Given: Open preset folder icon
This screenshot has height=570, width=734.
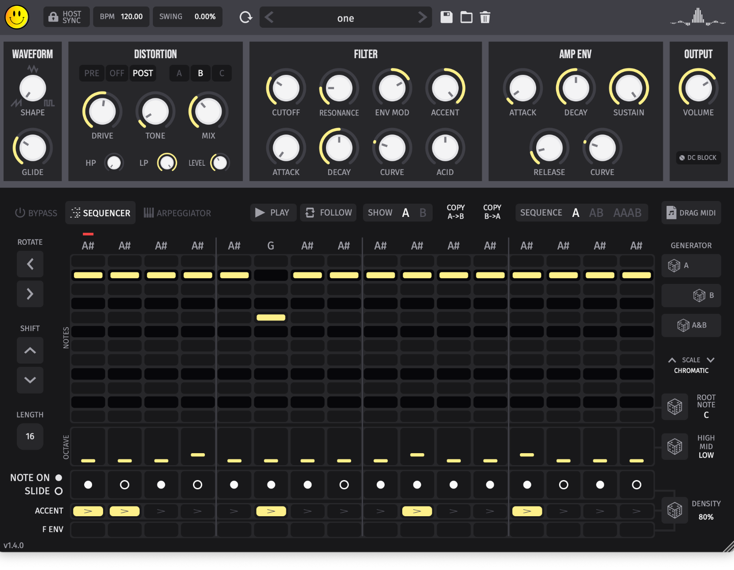Looking at the screenshot, I should [x=466, y=17].
